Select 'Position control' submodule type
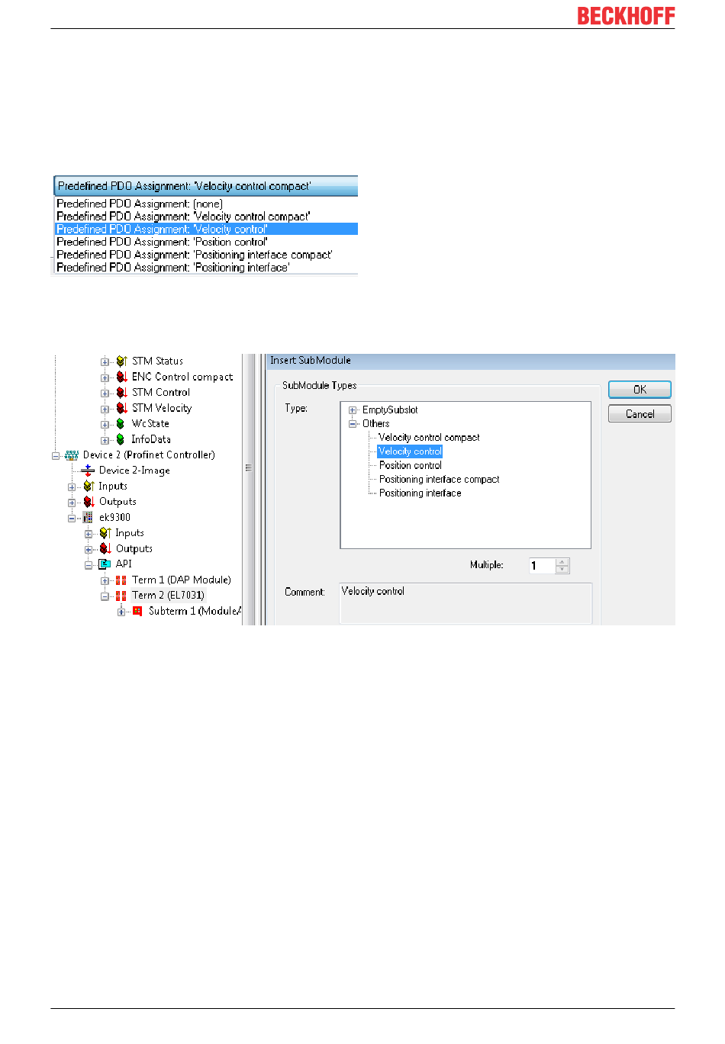This screenshot has width=725, height=1044. 411,465
